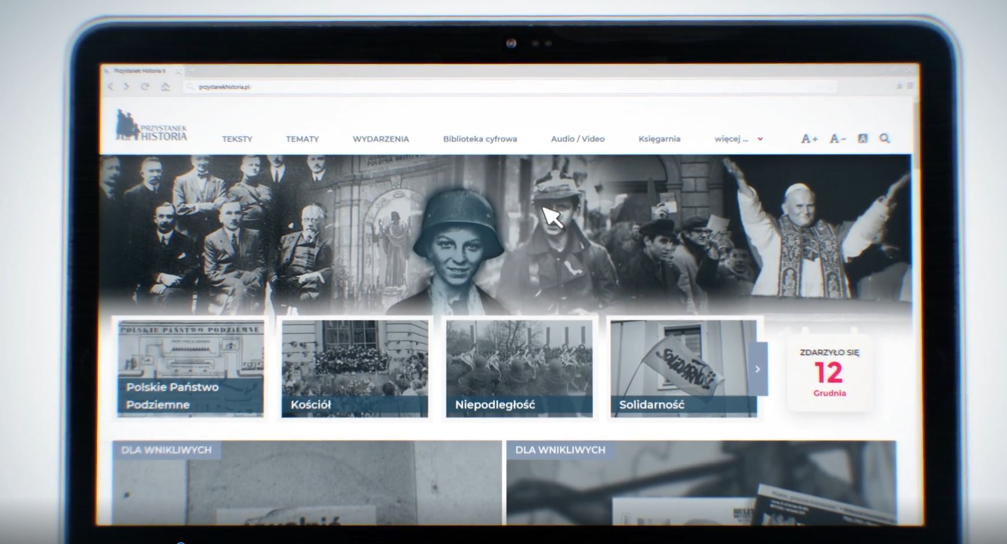Open the WYDARZENIA menu item

(380, 139)
